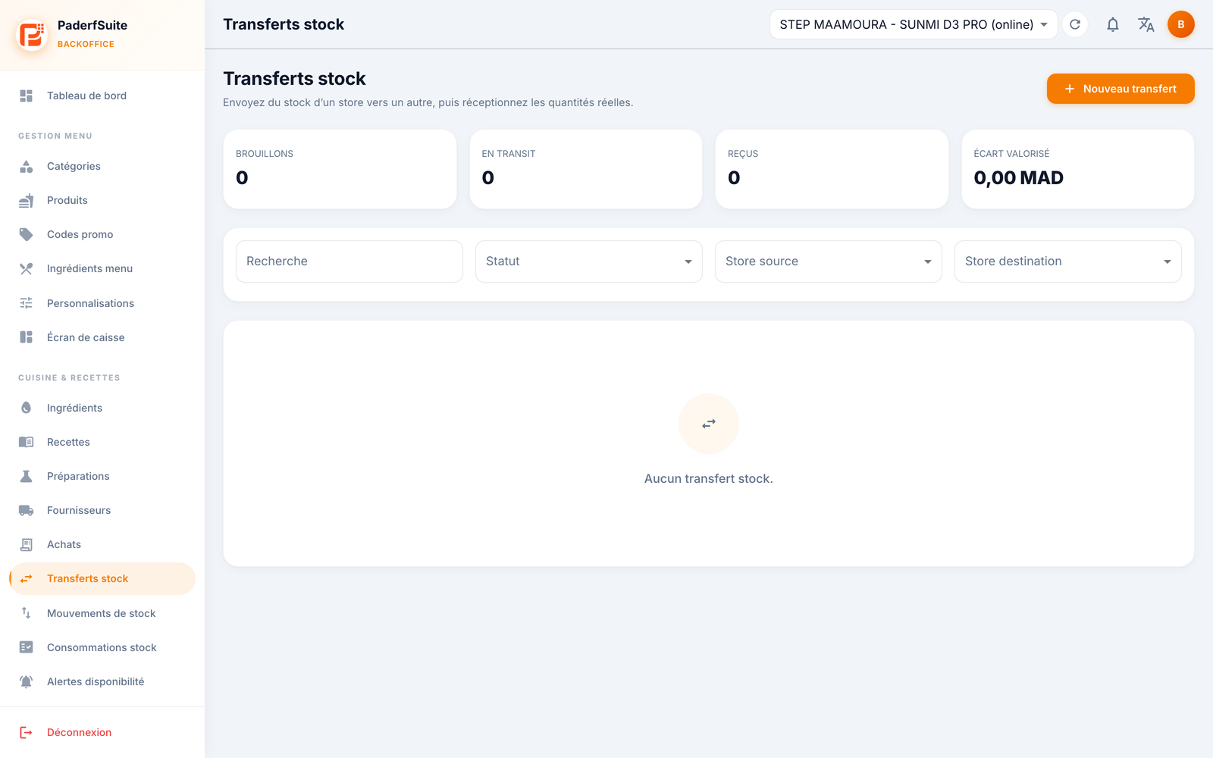Viewport: 1213px width, 758px height.
Task: Focus the Recherche search field
Action: pyautogui.click(x=349, y=262)
